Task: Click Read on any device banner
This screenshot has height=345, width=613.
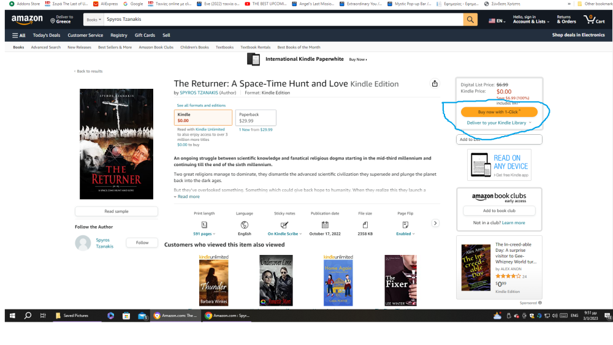Action: pos(499,165)
